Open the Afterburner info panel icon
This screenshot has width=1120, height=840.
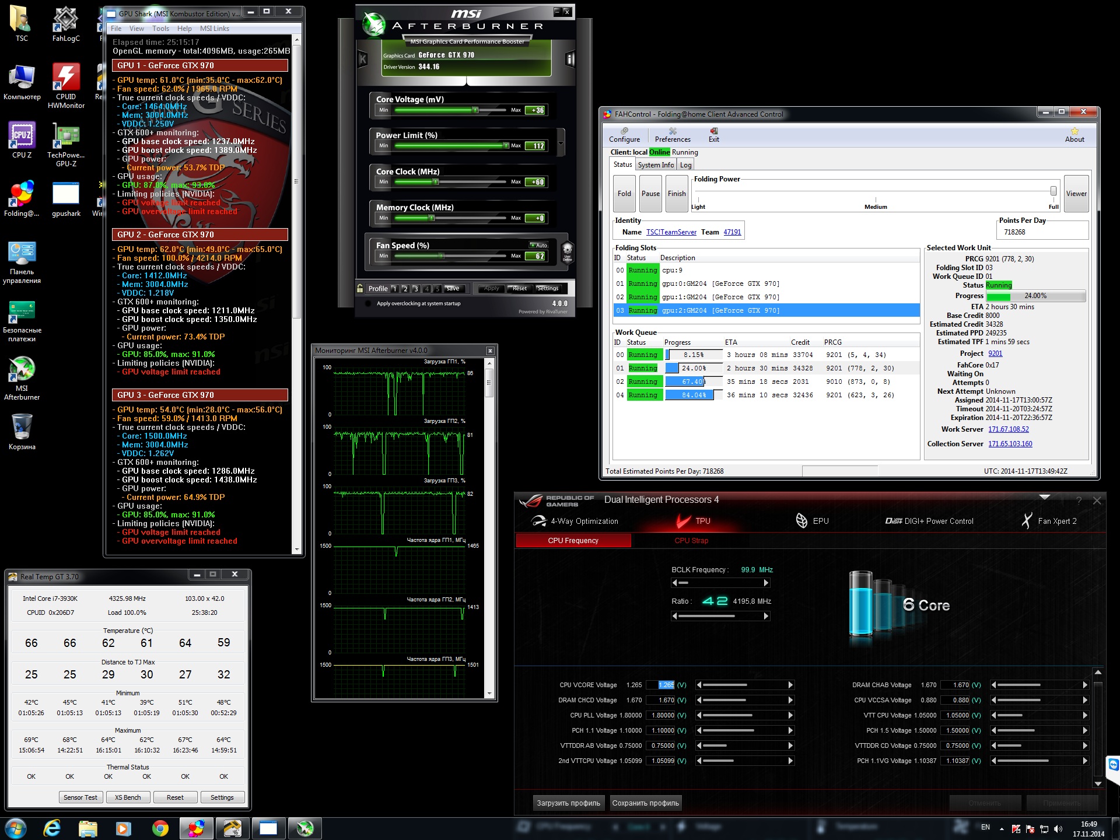(570, 59)
